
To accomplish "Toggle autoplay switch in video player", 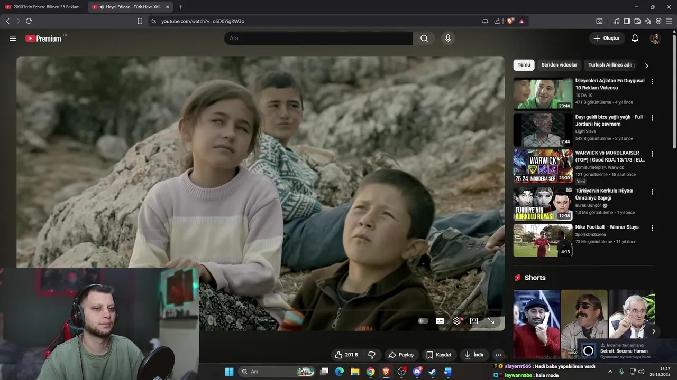I will click(422, 321).
